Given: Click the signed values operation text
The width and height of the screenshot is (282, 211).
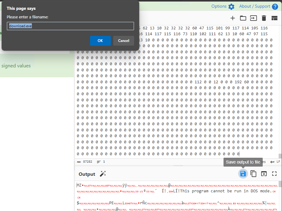Looking at the screenshot, I should (x=16, y=66).
